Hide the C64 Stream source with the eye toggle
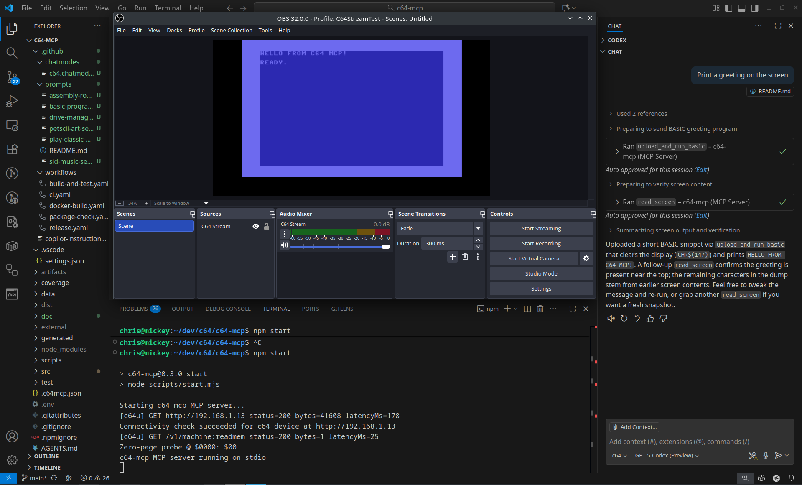Image resolution: width=802 pixels, height=485 pixels. tap(255, 226)
